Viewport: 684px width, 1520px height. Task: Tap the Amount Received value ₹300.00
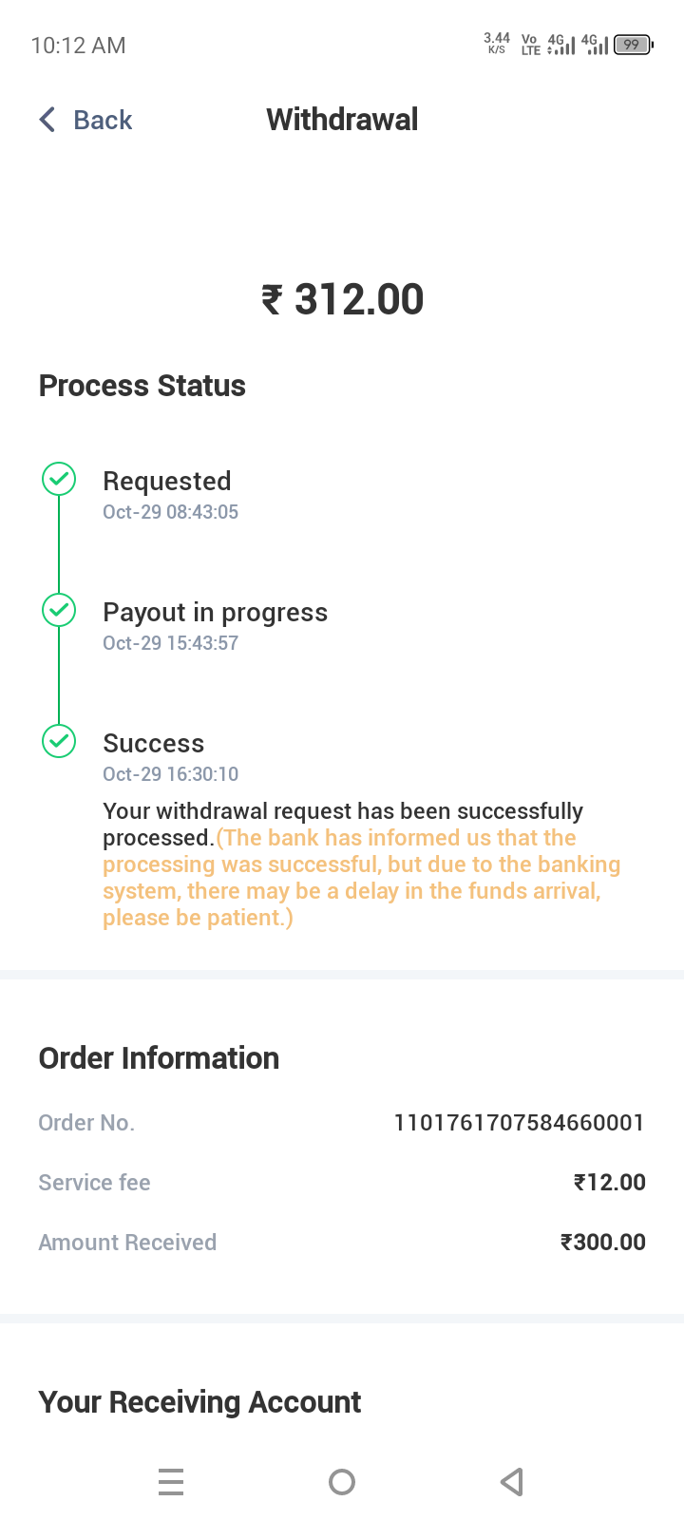tap(602, 1242)
